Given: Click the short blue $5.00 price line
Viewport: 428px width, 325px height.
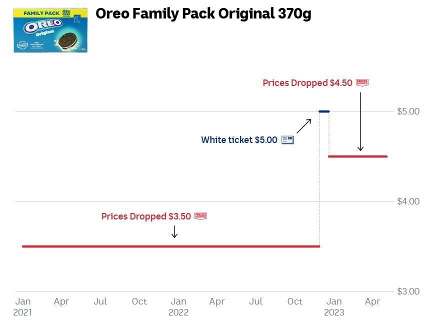Looking at the screenshot, I should (324, 111).
